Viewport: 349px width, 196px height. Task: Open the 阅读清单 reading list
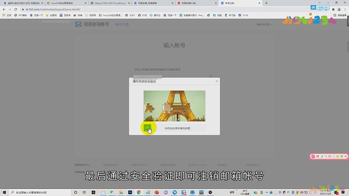tap(340, 15)
